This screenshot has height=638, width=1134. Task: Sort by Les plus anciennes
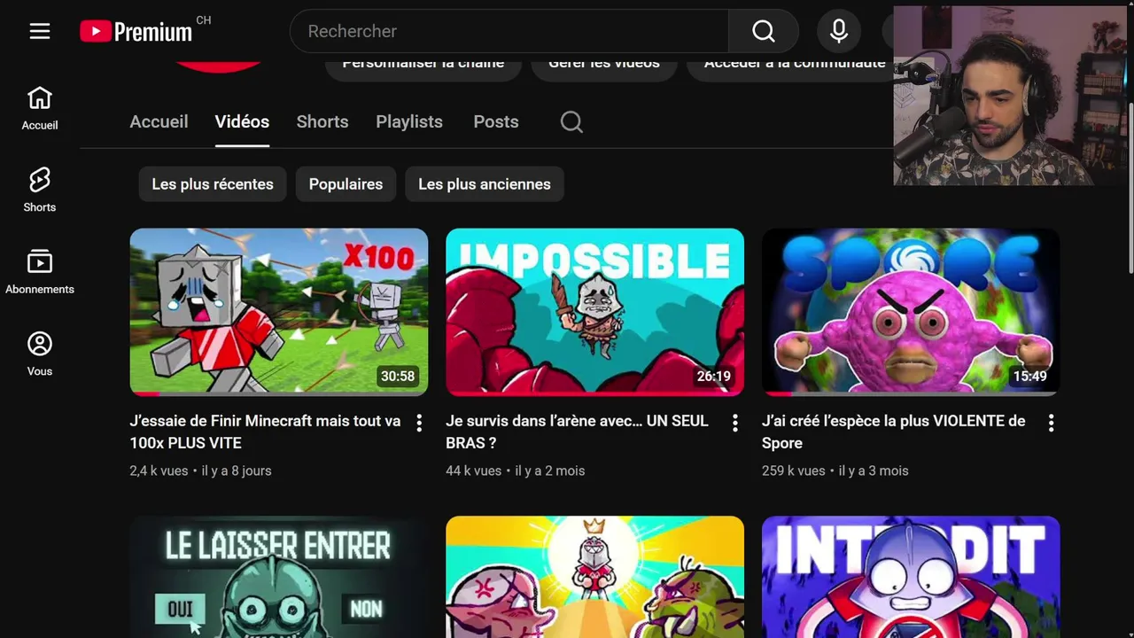[x=485, y=184]
